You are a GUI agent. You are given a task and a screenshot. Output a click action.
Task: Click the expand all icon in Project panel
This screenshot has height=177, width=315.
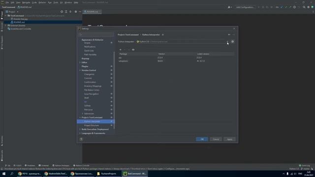[x=66, y=12]
